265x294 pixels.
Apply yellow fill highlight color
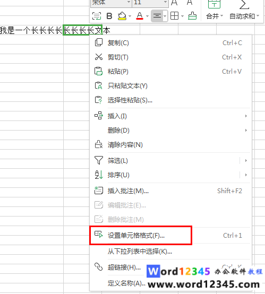coord(122,16)
